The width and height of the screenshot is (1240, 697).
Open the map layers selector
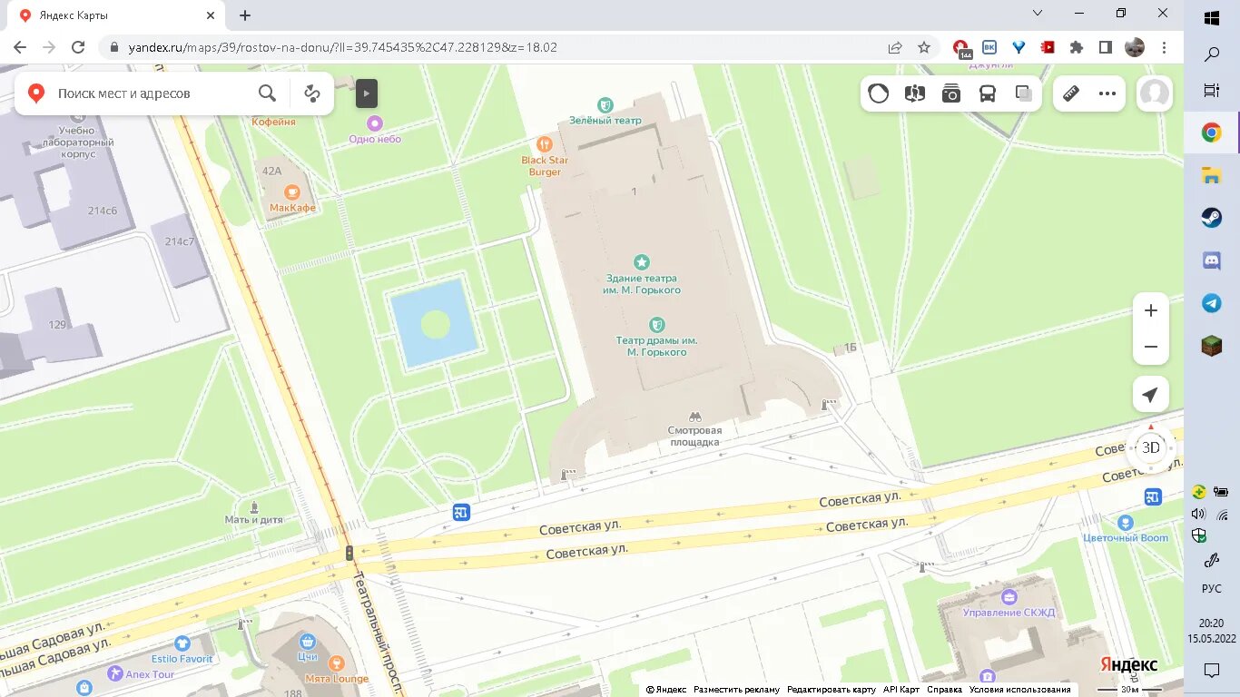[1024, 93]
